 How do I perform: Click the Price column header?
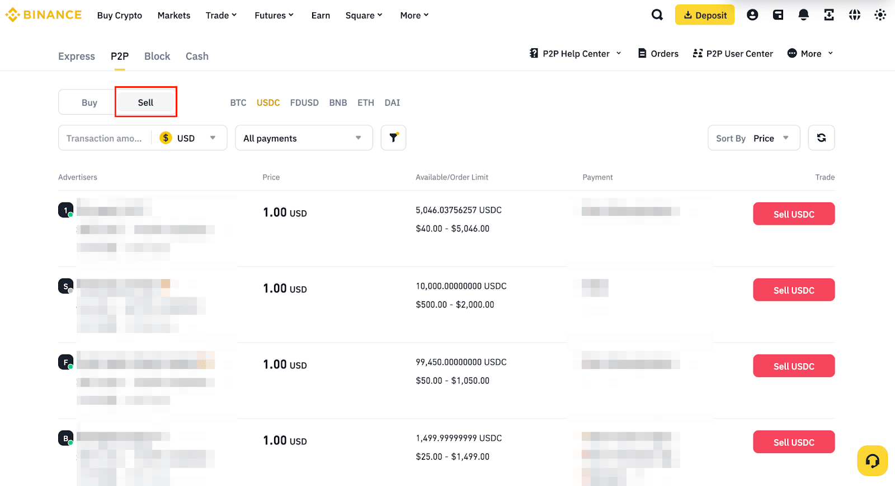click(x=271, y=177)
